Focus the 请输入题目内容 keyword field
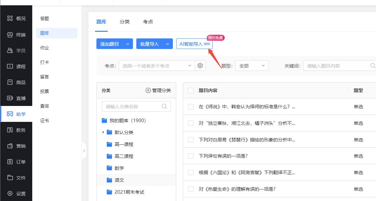Viewport: 376px width, 201px height. [x=339, y=66]
